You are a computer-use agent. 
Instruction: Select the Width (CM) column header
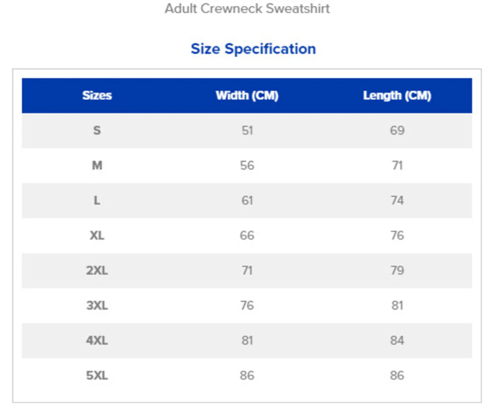(x=247, y=96)
